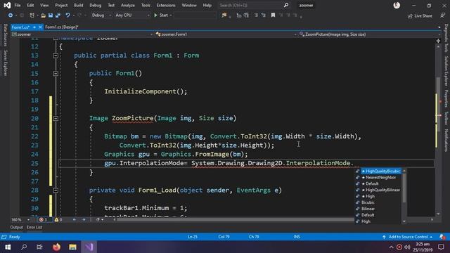Click the system clock in taskbar
The width and height of the screenshot is (450, 253).
pyautogui.click(x=423, y=247)
